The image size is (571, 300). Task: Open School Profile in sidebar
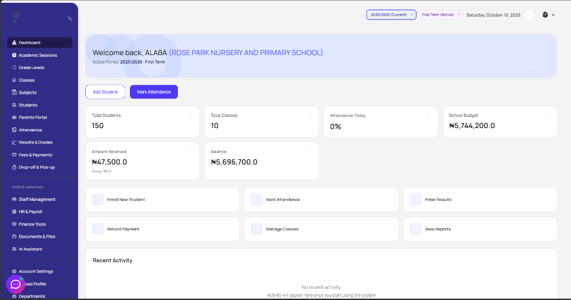(40, 284)
